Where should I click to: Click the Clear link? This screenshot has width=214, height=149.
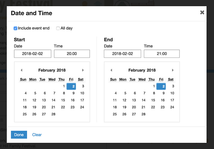coord(37,135)
